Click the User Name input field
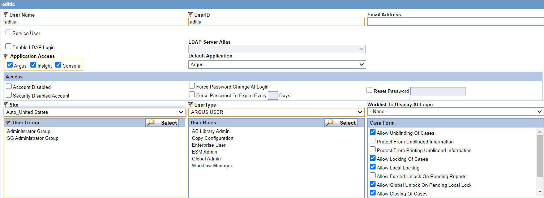This screenshot has height=198, width=544. [x=95, y=22]
